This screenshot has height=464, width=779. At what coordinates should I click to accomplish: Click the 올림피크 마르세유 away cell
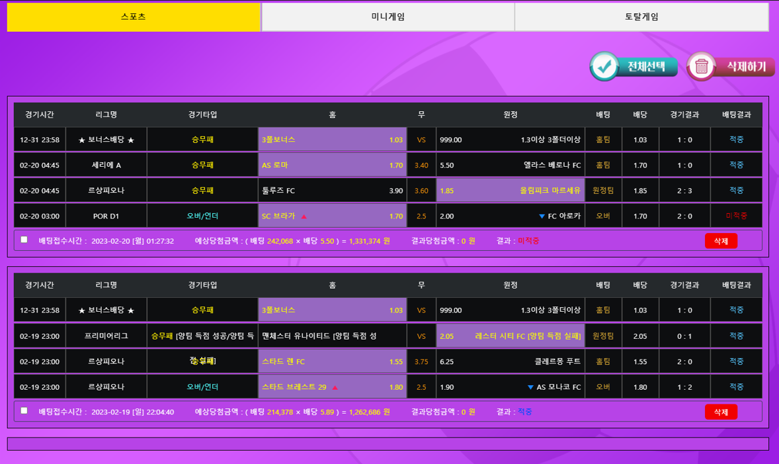click(x=510, y=191)
